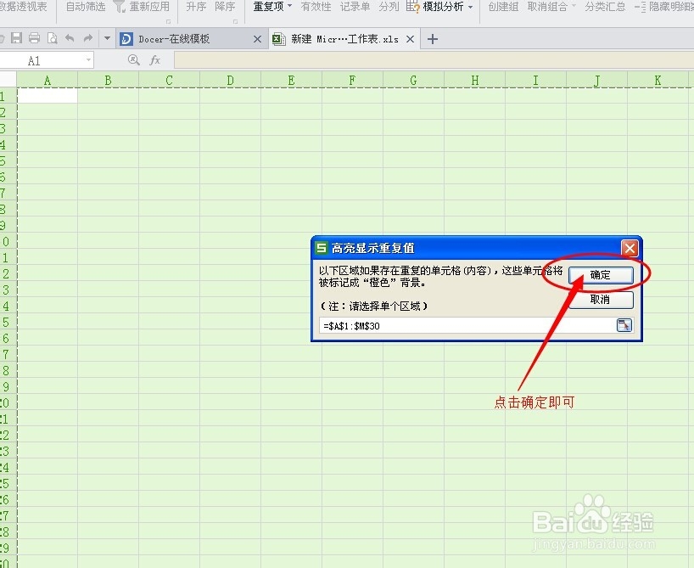Click the range selector icon in the dialog
The image size is (694, 568).
624,324
